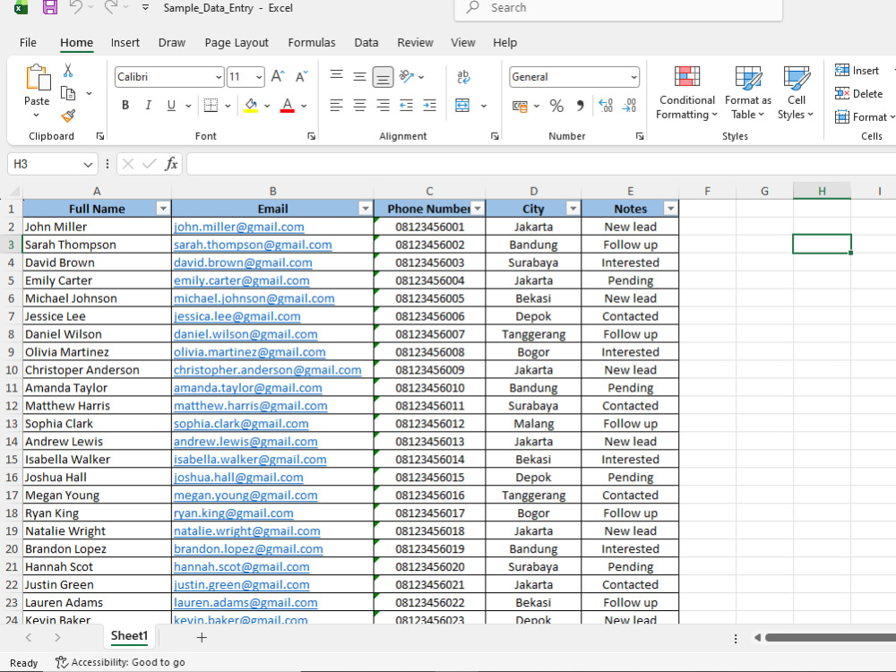Click the Delete cells button
The width and height of the screenshot is (896, 672).
859,94
